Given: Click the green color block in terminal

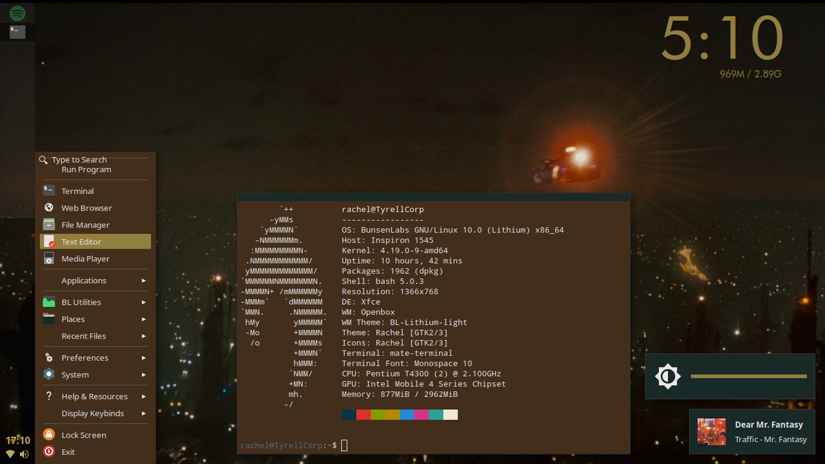Looking at the screenshot, I should click(x=378, y=414).
